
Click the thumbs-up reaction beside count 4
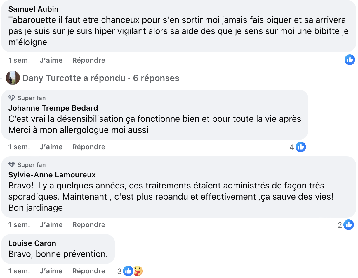point(301,147)
